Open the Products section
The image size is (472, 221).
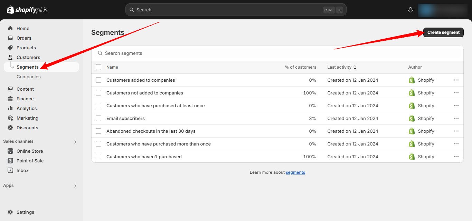pos(11,48)
